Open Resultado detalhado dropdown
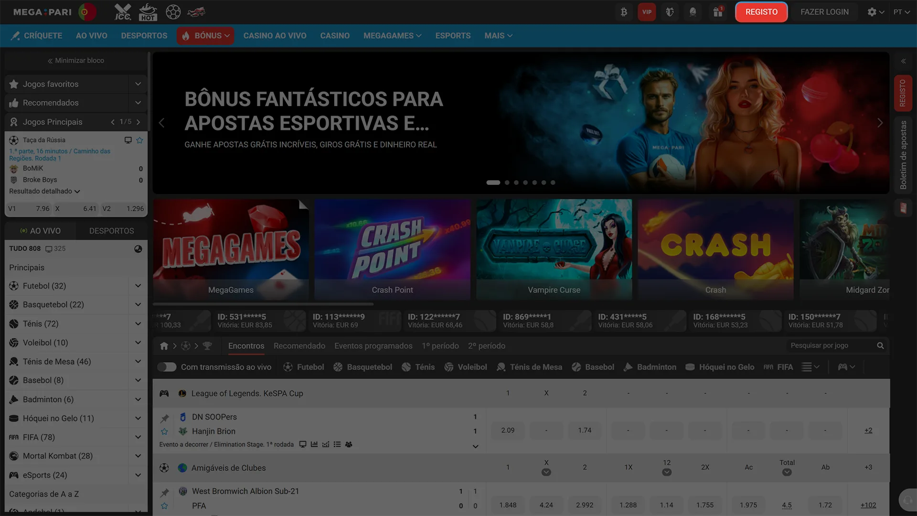This screenshot has width=917, height=516. point(44,191)
